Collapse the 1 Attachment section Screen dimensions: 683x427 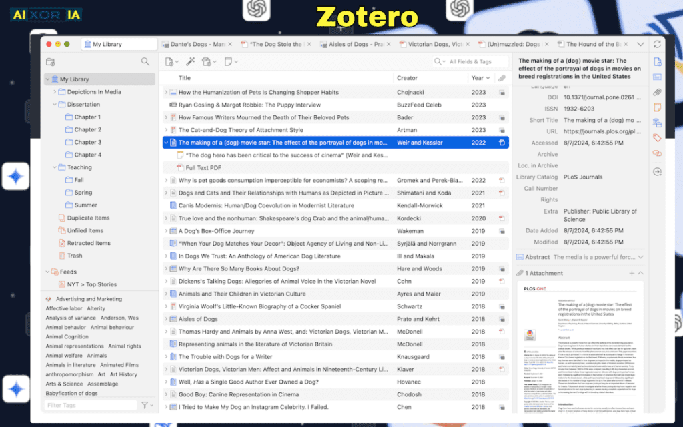[x=639, y=273]
